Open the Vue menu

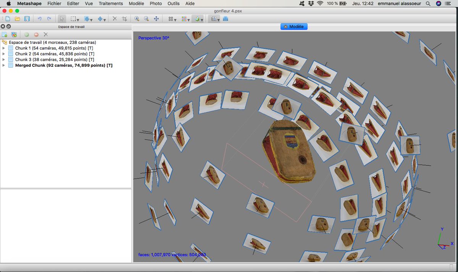(x=89, y=3)
